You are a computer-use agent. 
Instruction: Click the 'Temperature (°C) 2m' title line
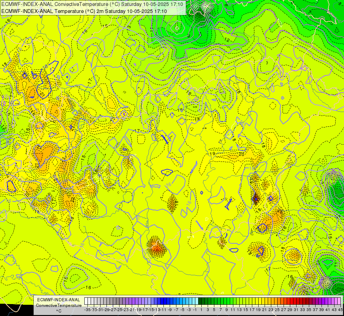pyautogui.click(x=84, y=11)
